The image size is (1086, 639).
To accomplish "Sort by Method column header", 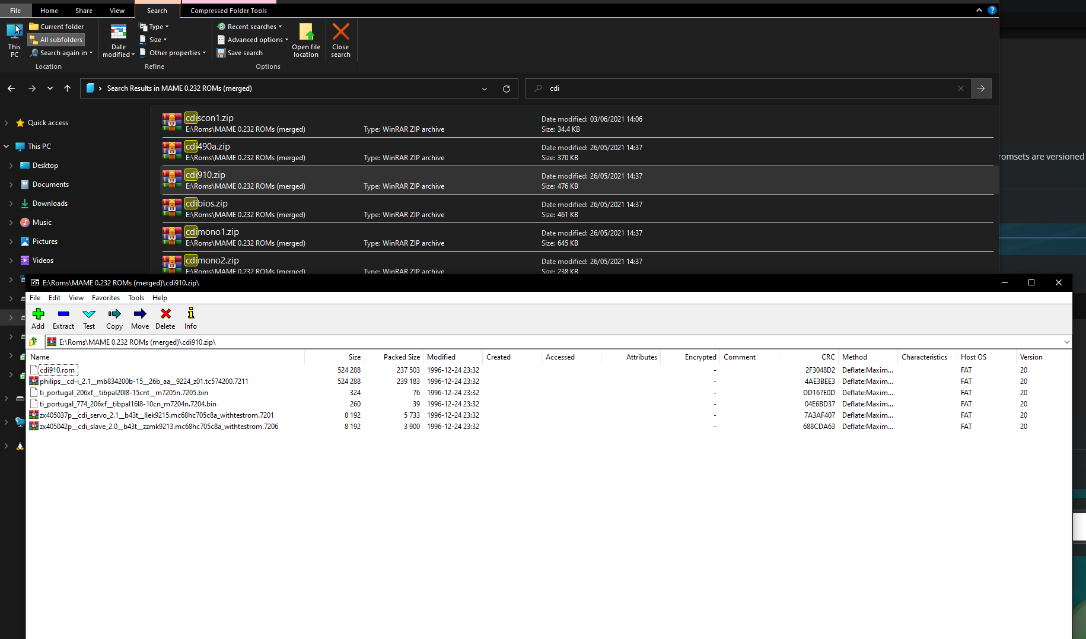I will click(x=868, y=357).
